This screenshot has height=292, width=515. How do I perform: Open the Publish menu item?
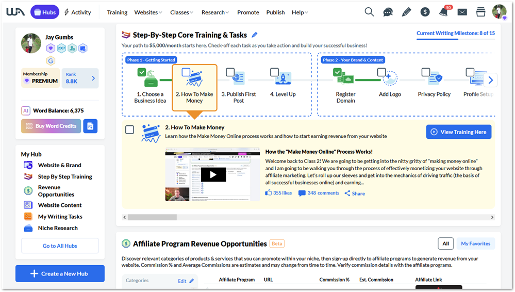pos(276,12)
